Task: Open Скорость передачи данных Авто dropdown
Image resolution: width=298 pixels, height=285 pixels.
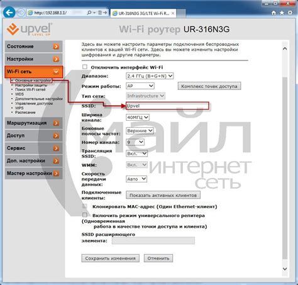Action: 136,179
